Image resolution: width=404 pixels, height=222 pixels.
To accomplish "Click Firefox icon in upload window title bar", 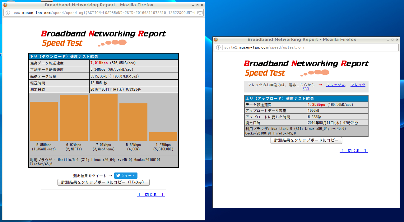I will pos(216,40).
